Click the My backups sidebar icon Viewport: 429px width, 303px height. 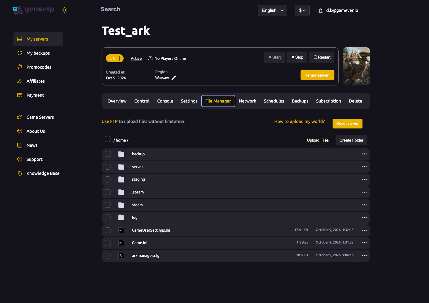pos(20,53)
